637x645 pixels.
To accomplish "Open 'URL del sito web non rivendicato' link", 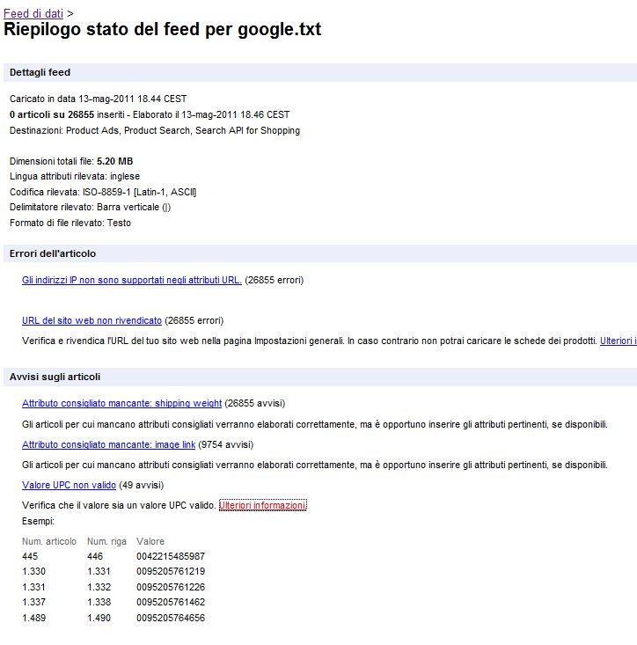I will click(x=92, y=320).
